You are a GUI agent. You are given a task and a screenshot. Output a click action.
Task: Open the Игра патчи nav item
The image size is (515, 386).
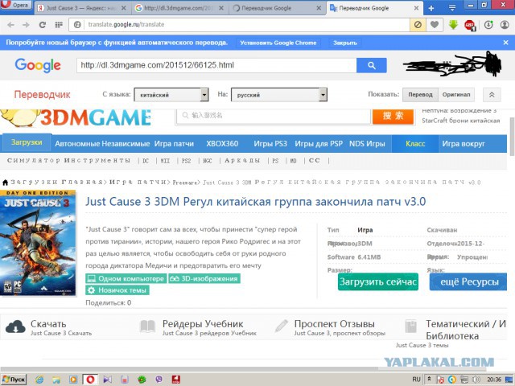coord(174,144)
